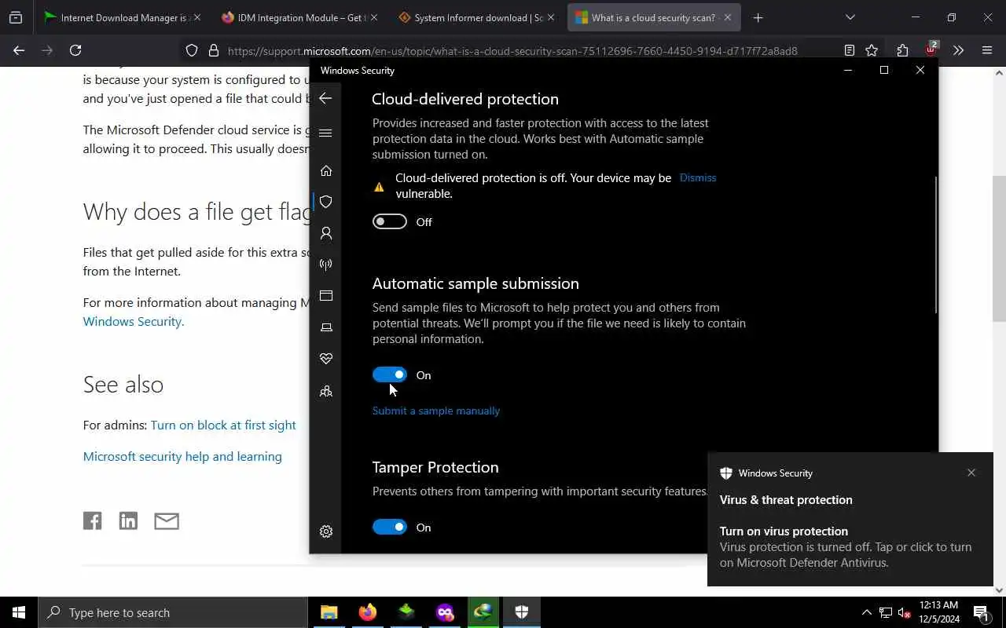The height and width of the screenshot is (628, 1006).
Task: Open Device security laptop icon
Action: pos(326,327)
